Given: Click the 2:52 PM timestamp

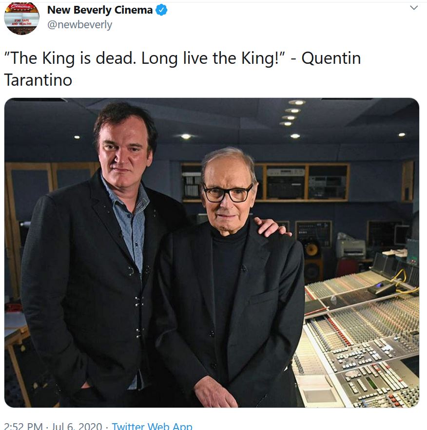Looking at the screenshot, I should [23, 425].
